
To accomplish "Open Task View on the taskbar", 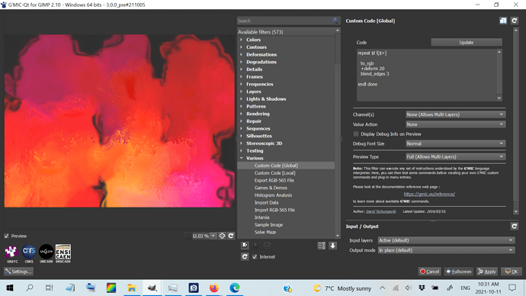I will click(x=50, y=288).
